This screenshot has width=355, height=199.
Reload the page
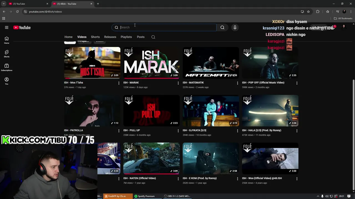coord(17,12)
